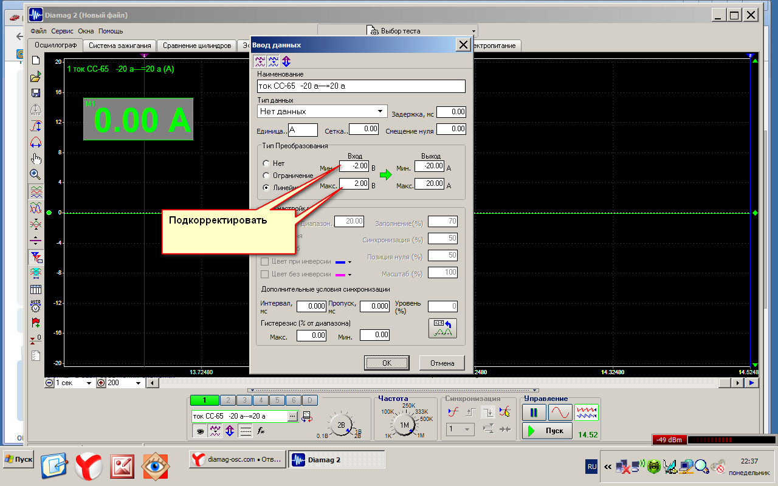Click the voltage range 2В knob
This screenshot has height=486, width=778.
[x=342, y=425]
